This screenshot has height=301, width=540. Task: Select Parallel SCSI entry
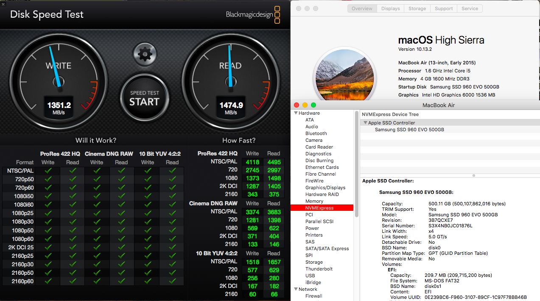pyautogui.click(x=319, y=221)
